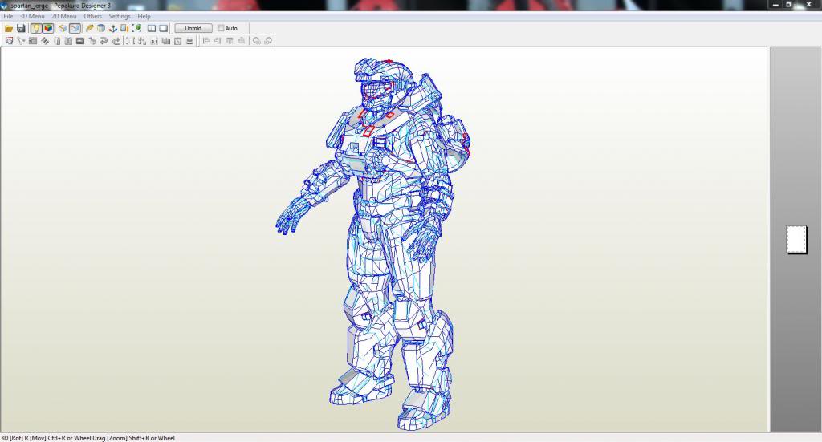Click the green cube with selection frame
This screenshot has width=822, height=442.
(136, 28)
